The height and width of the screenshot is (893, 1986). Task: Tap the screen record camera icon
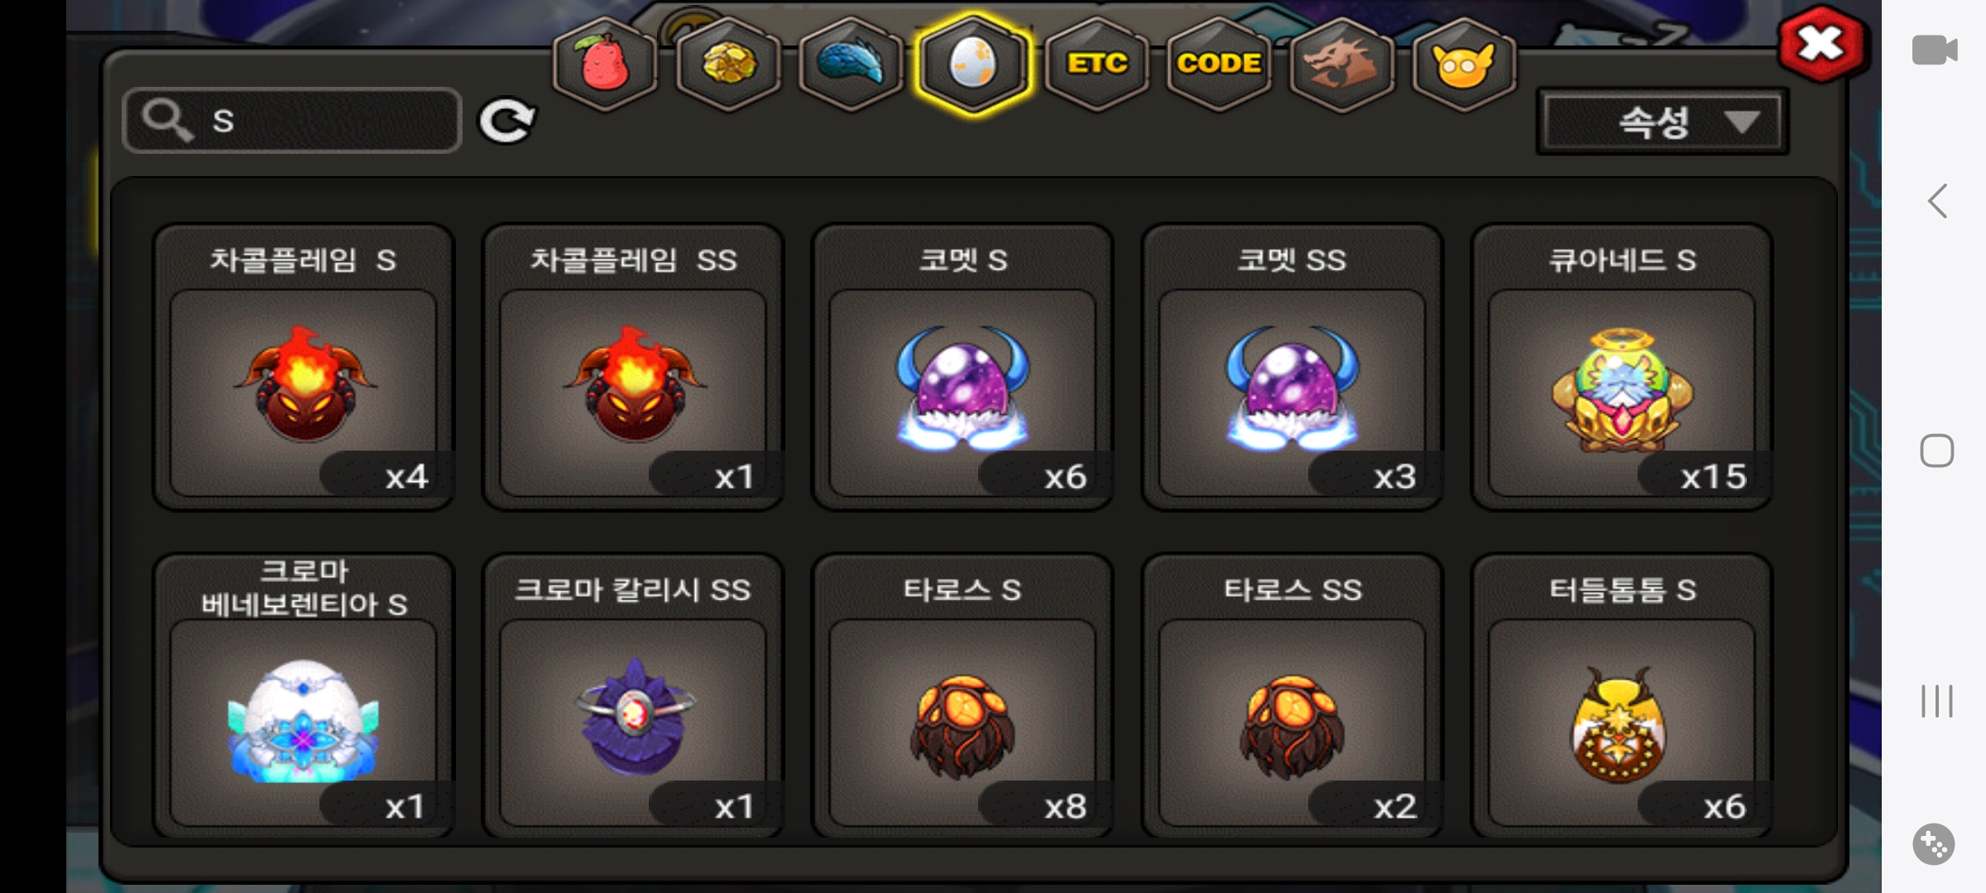[x=1935, y=50]
